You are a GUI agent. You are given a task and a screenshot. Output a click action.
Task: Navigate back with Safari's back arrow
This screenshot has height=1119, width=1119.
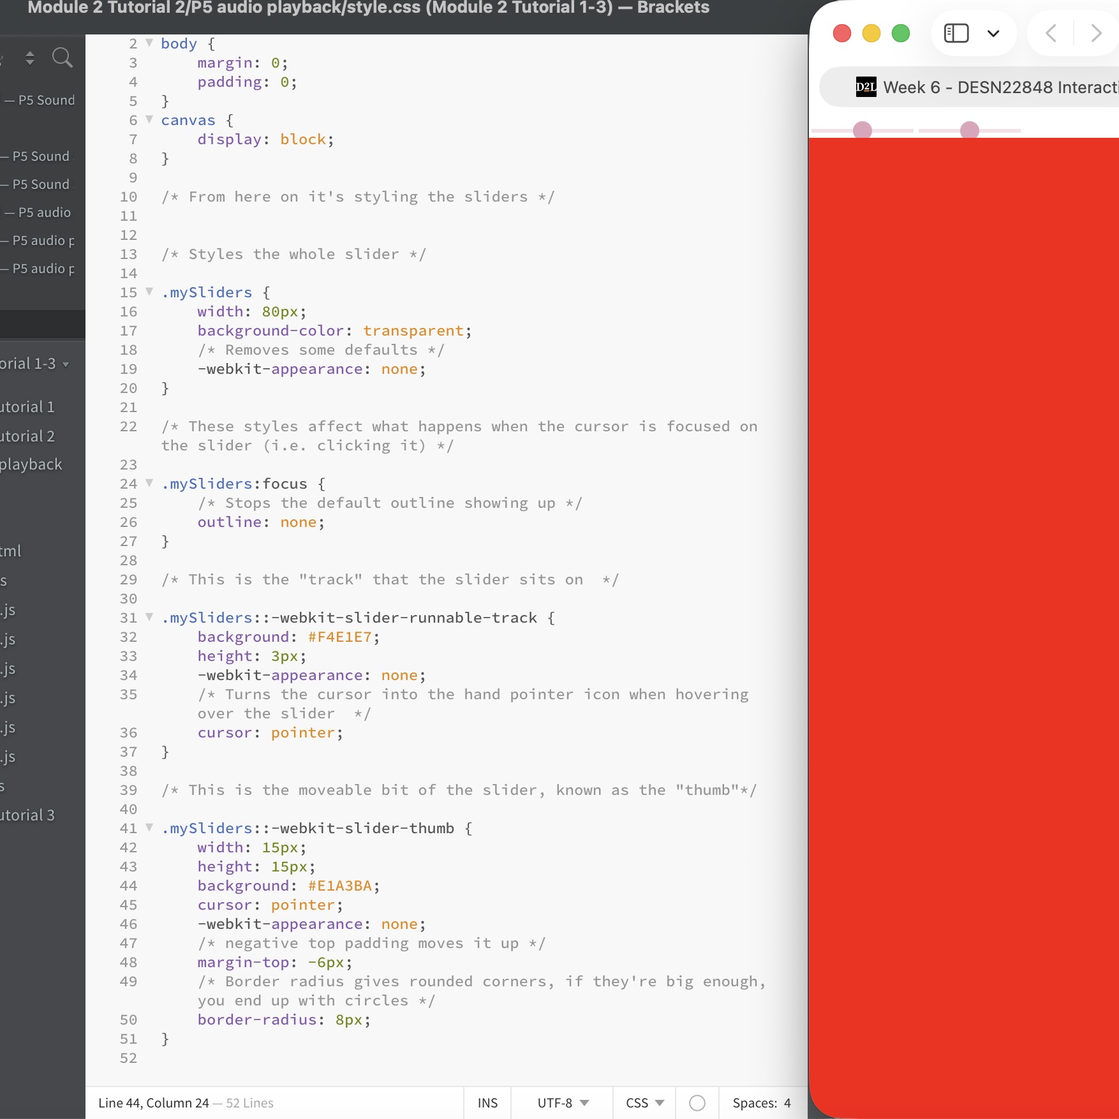tap(1051, 33)
